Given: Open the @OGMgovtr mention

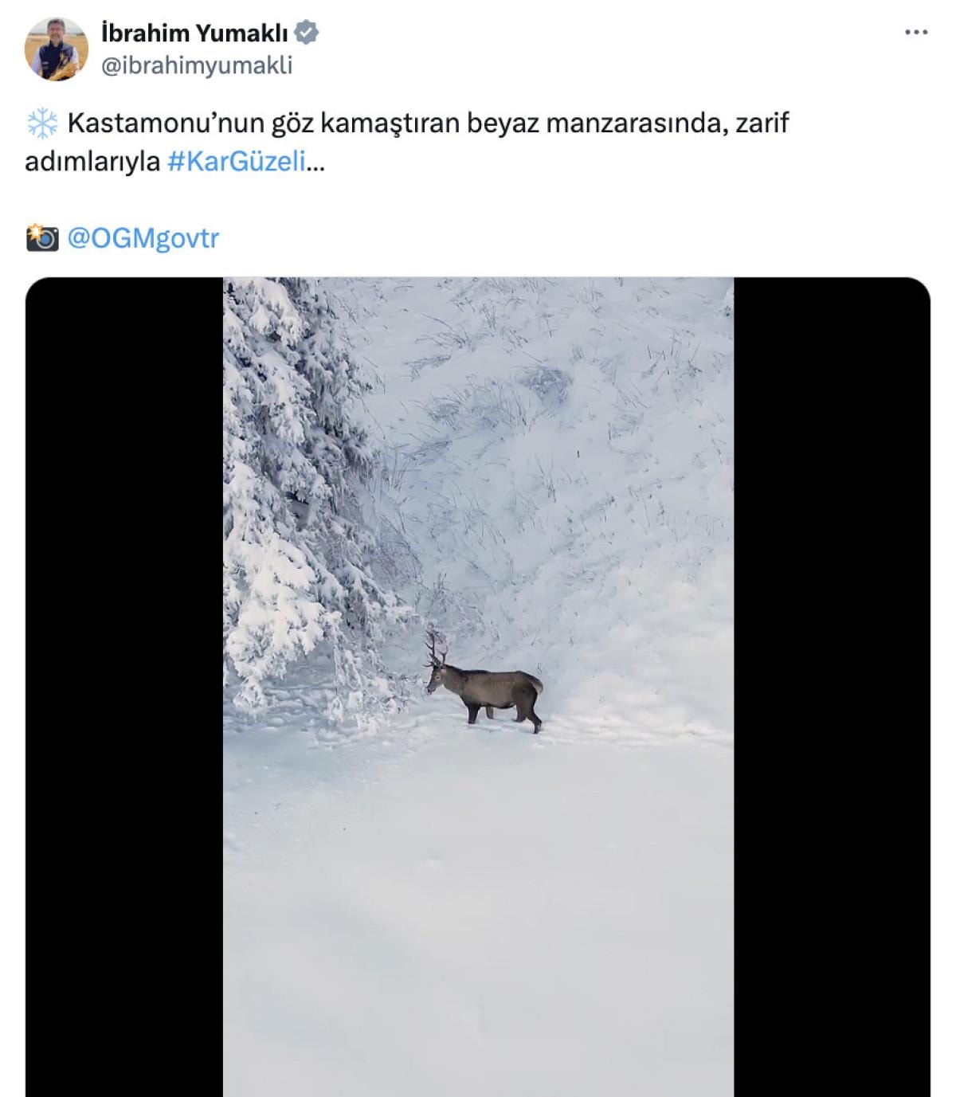Looking at the screenshot, I should (143, 238).
